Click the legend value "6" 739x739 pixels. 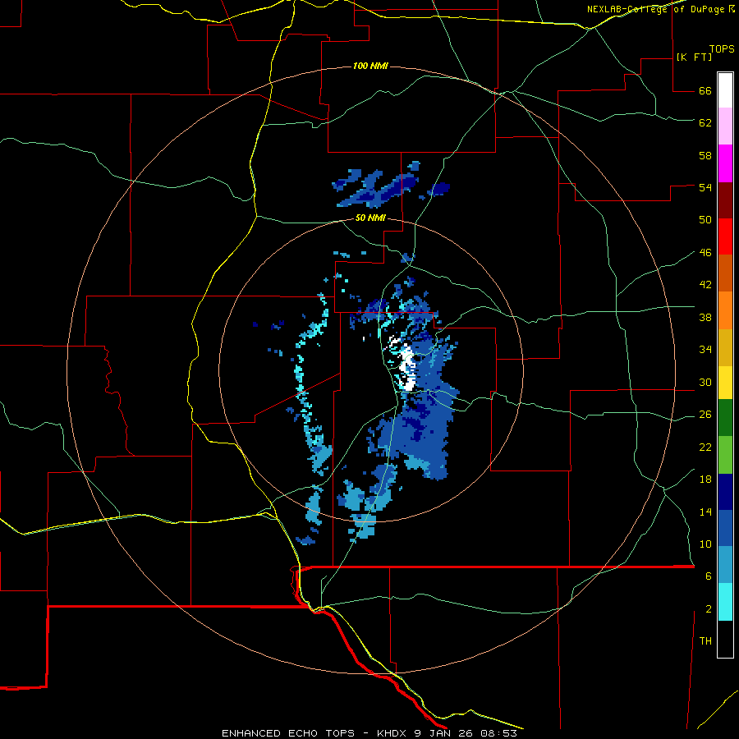[709, 576]
